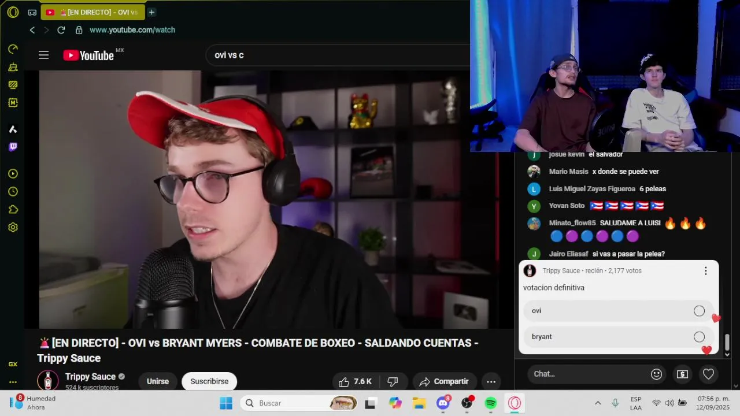
Task: Open poll three-dot options menu
Action: tap(705, 270)
